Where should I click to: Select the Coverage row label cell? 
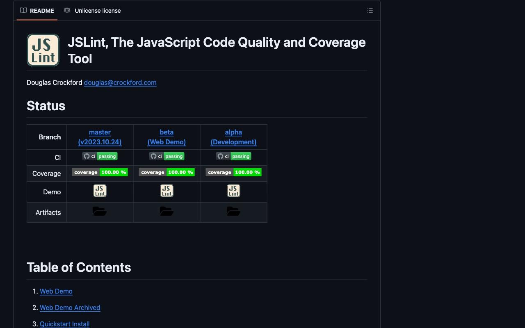click(x=47, y=173)
